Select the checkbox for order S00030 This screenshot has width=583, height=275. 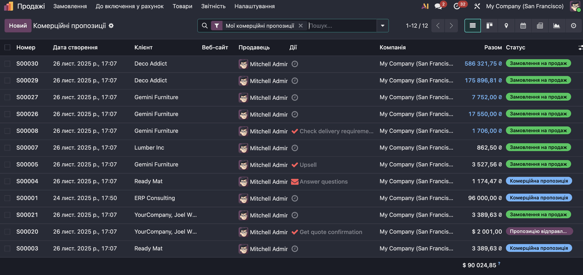(x=8, y=64)
